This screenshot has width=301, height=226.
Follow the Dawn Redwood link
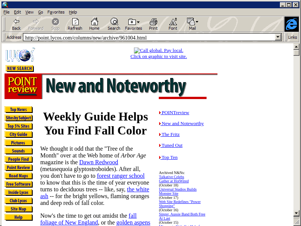coord(99,162)
